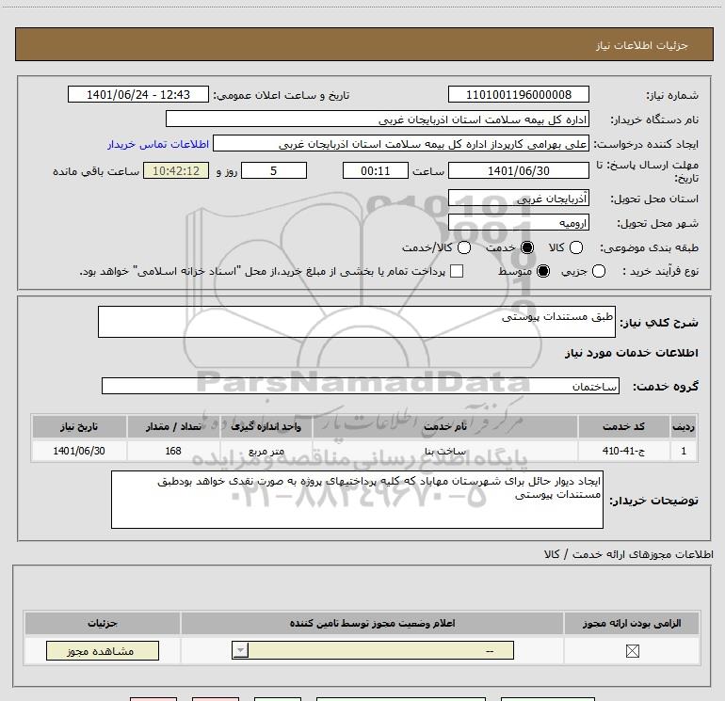Open اطلاعات تماس خریدار link
Viewport: 725px width, 701px height.
coord(158,144)
